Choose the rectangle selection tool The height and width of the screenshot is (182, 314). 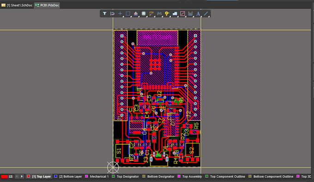click(128, 13)
